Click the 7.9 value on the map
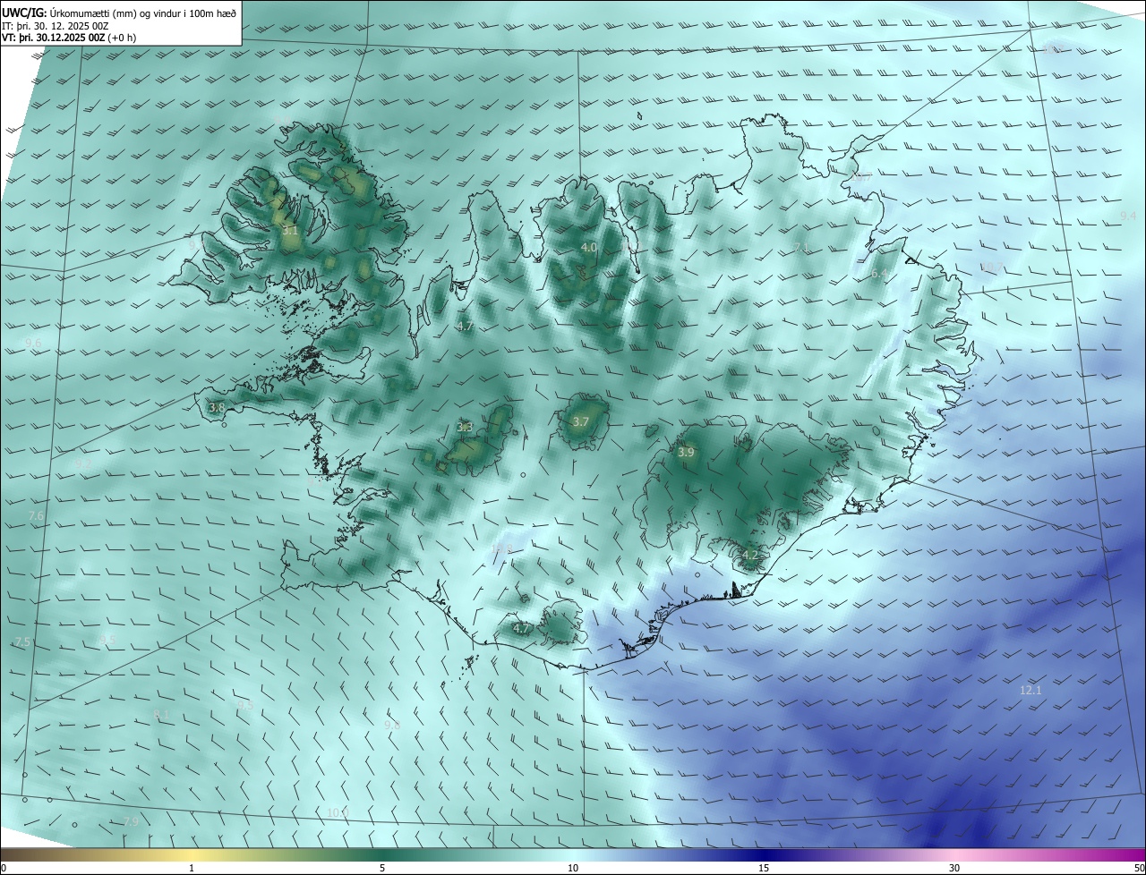Viewport: 1146px width, 875px height. [131, 821]
